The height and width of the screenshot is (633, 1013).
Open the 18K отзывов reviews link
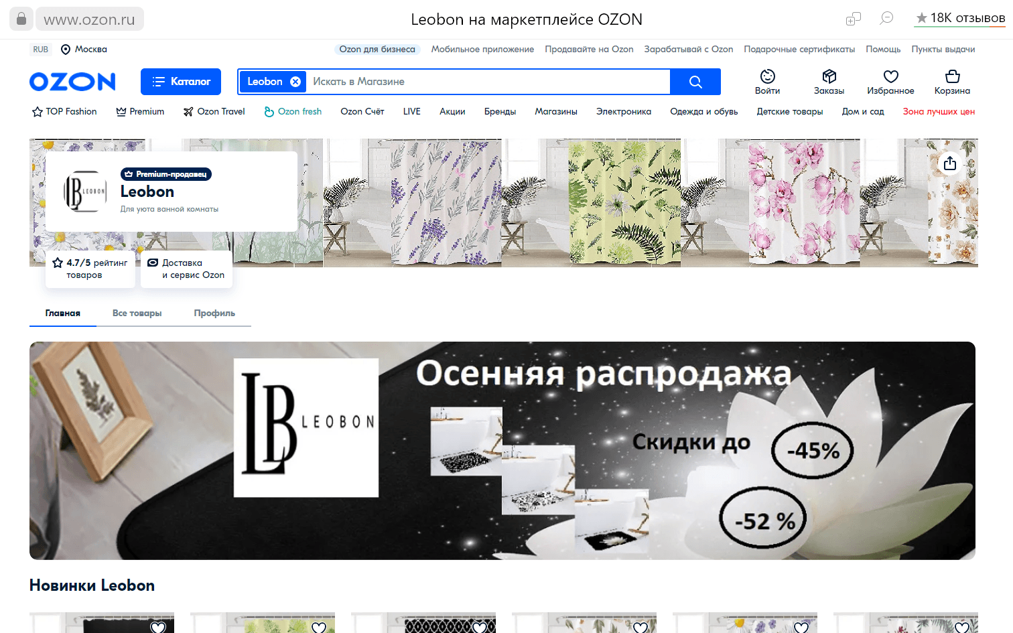[x=961, y=18]
